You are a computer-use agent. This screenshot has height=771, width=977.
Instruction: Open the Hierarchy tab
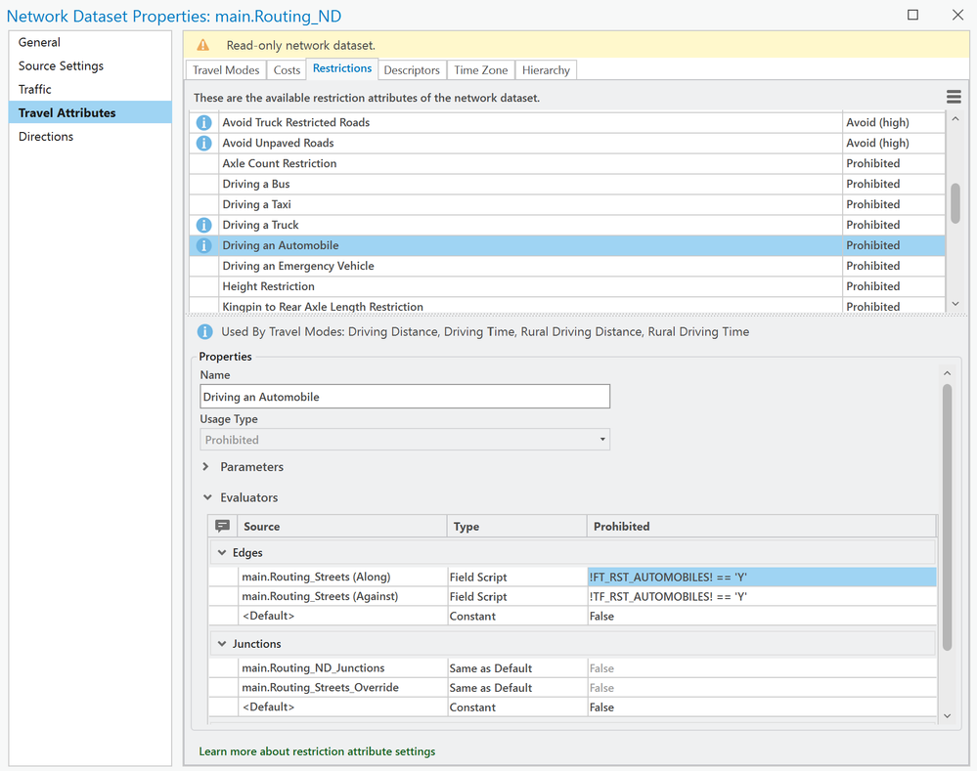click(x=546, y=70)
